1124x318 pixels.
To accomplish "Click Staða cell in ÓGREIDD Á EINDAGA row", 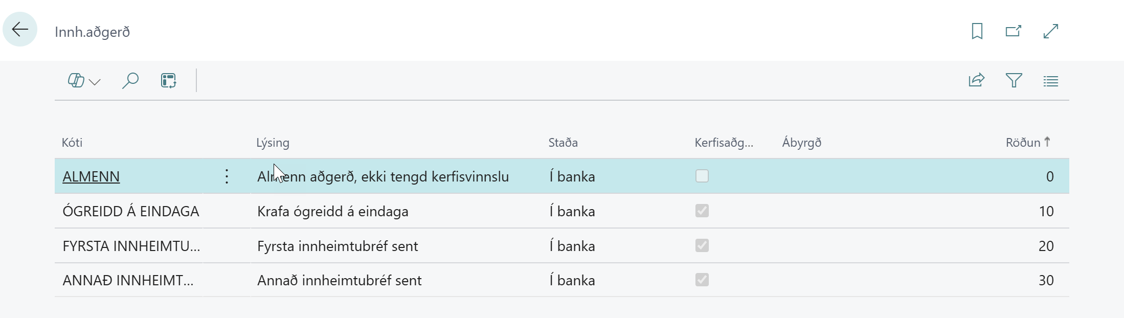I will point(572,211).
